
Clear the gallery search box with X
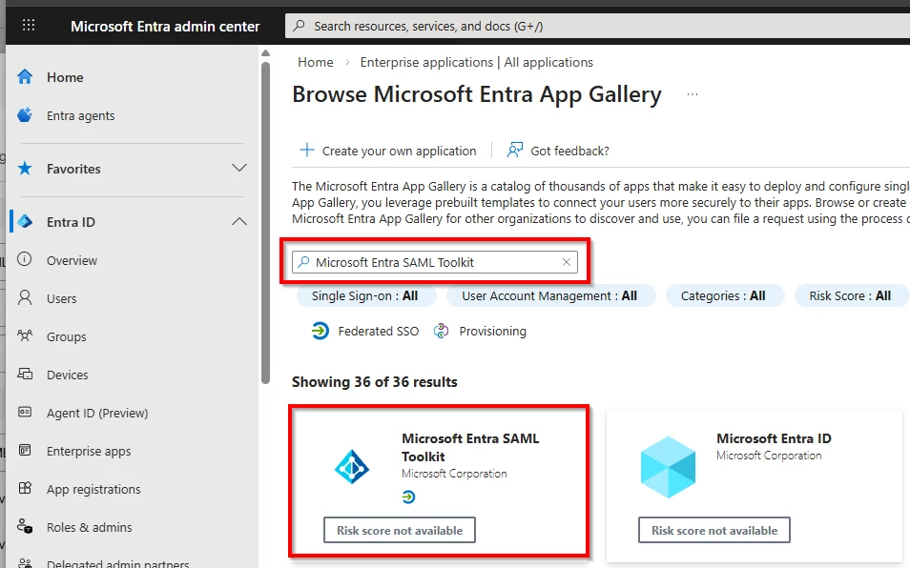click(x=567, y=262)
